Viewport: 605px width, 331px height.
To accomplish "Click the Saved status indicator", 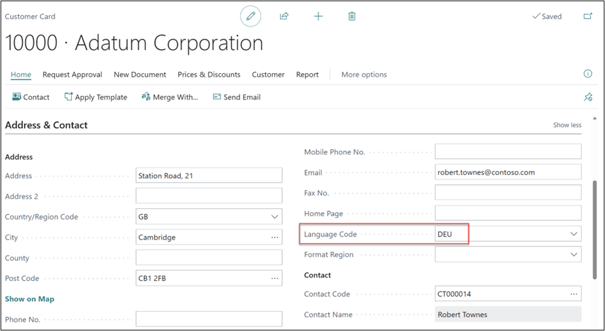I will 547,16.
